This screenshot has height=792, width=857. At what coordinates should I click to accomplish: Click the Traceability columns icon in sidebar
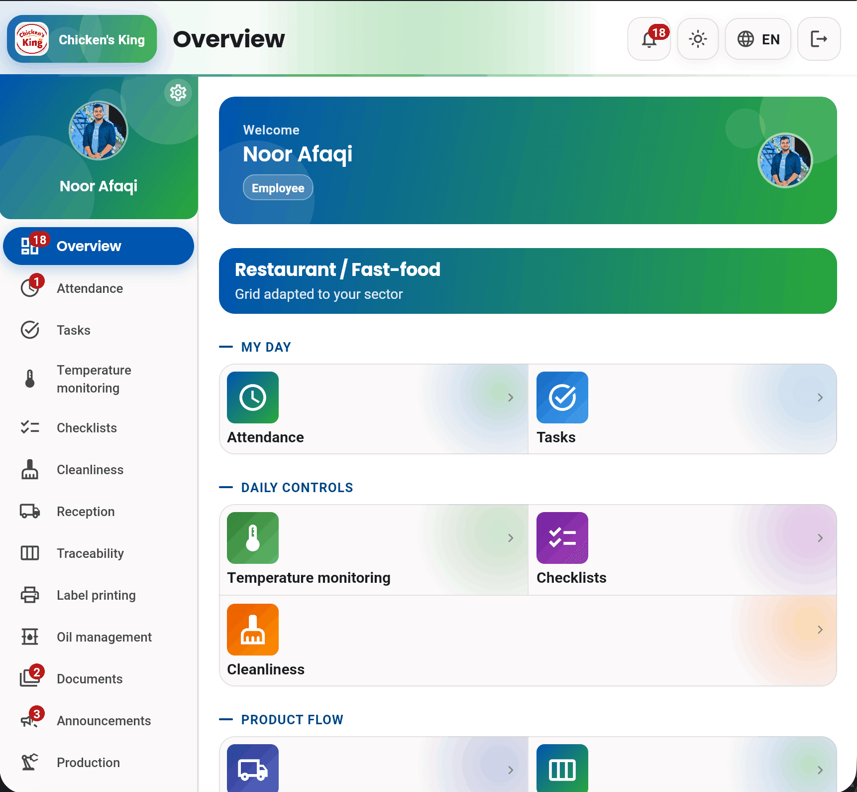coord(30,553)
